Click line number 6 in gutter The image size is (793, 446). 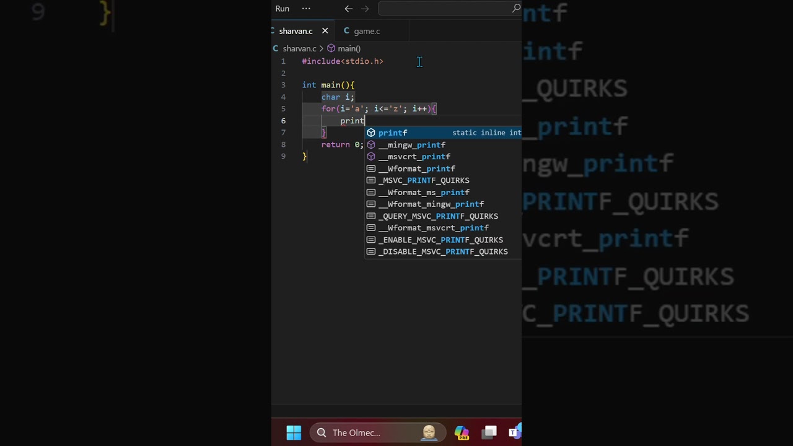coord(283,121)
